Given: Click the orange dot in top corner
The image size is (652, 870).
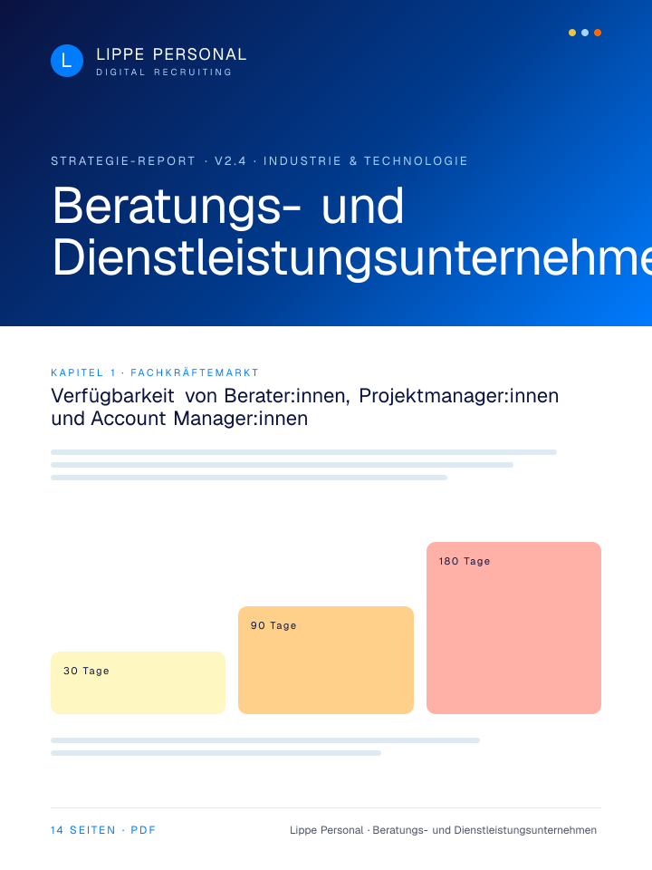Looking at the screenshot, I should (598, 33).
